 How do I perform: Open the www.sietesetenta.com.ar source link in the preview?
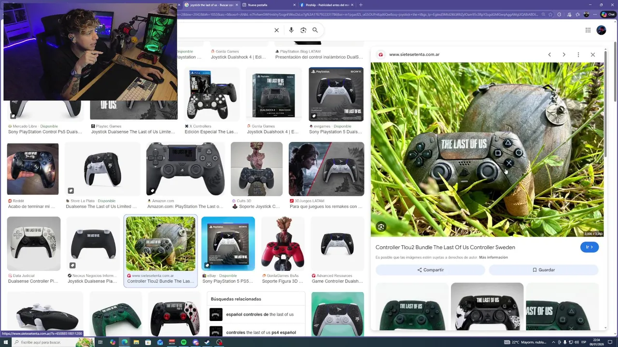pos(414,54)
